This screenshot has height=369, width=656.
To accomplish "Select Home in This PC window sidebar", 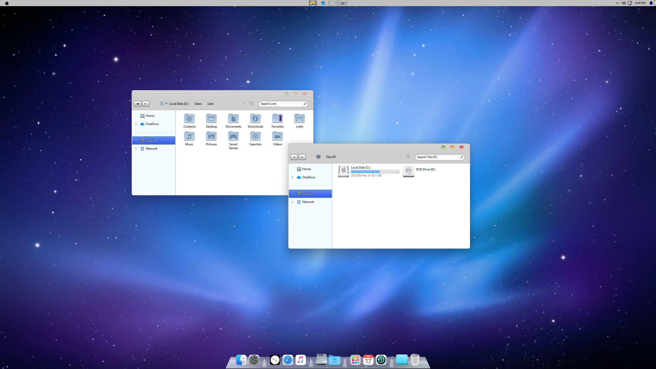I will pos(306,169).
